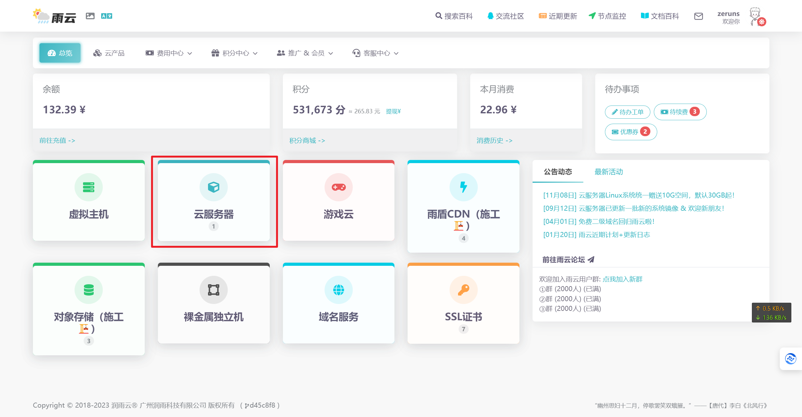Click the language translate icon
The width and height of the screenshot is (802, 417).
point(107,16)
